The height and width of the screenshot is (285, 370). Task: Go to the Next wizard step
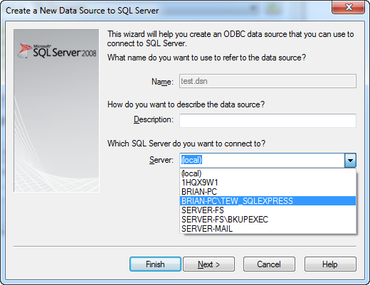pyautogui.click(x=208, y=264)
